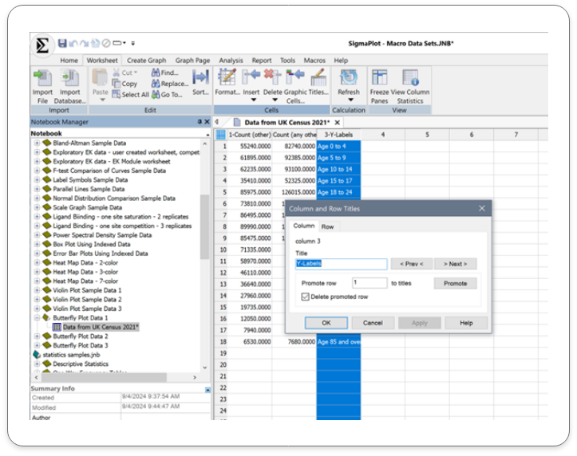Viewport: 577px width, 456px height.
Task: Collapse the Butterfly Plot Data 1 section
Action: tap(37, 317)
